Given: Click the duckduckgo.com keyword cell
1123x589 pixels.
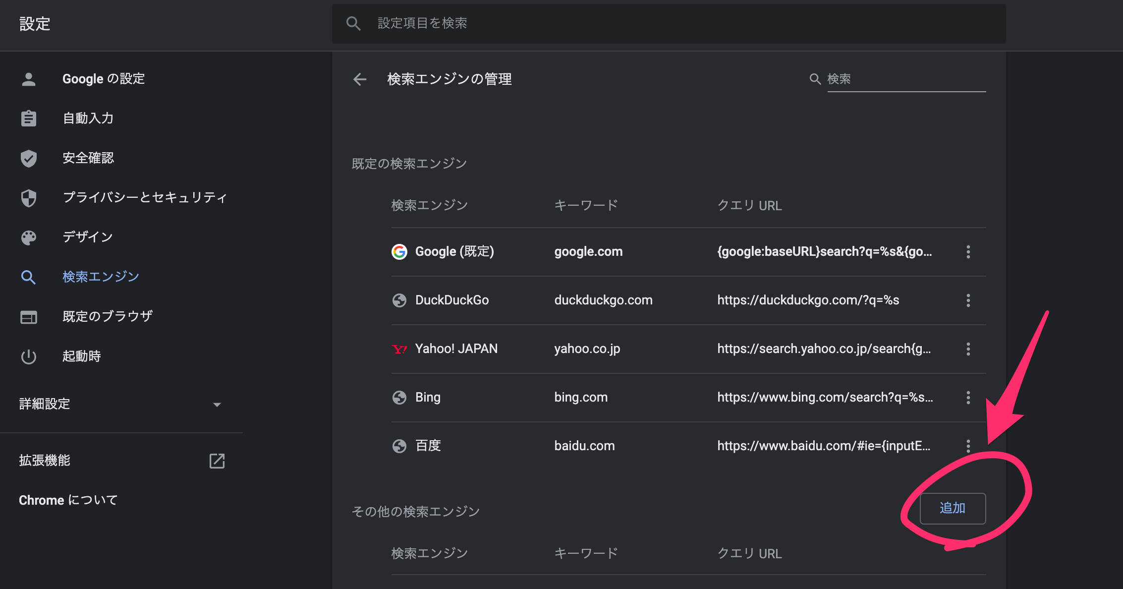Looking at the screenshot, I should coord(603,300).
